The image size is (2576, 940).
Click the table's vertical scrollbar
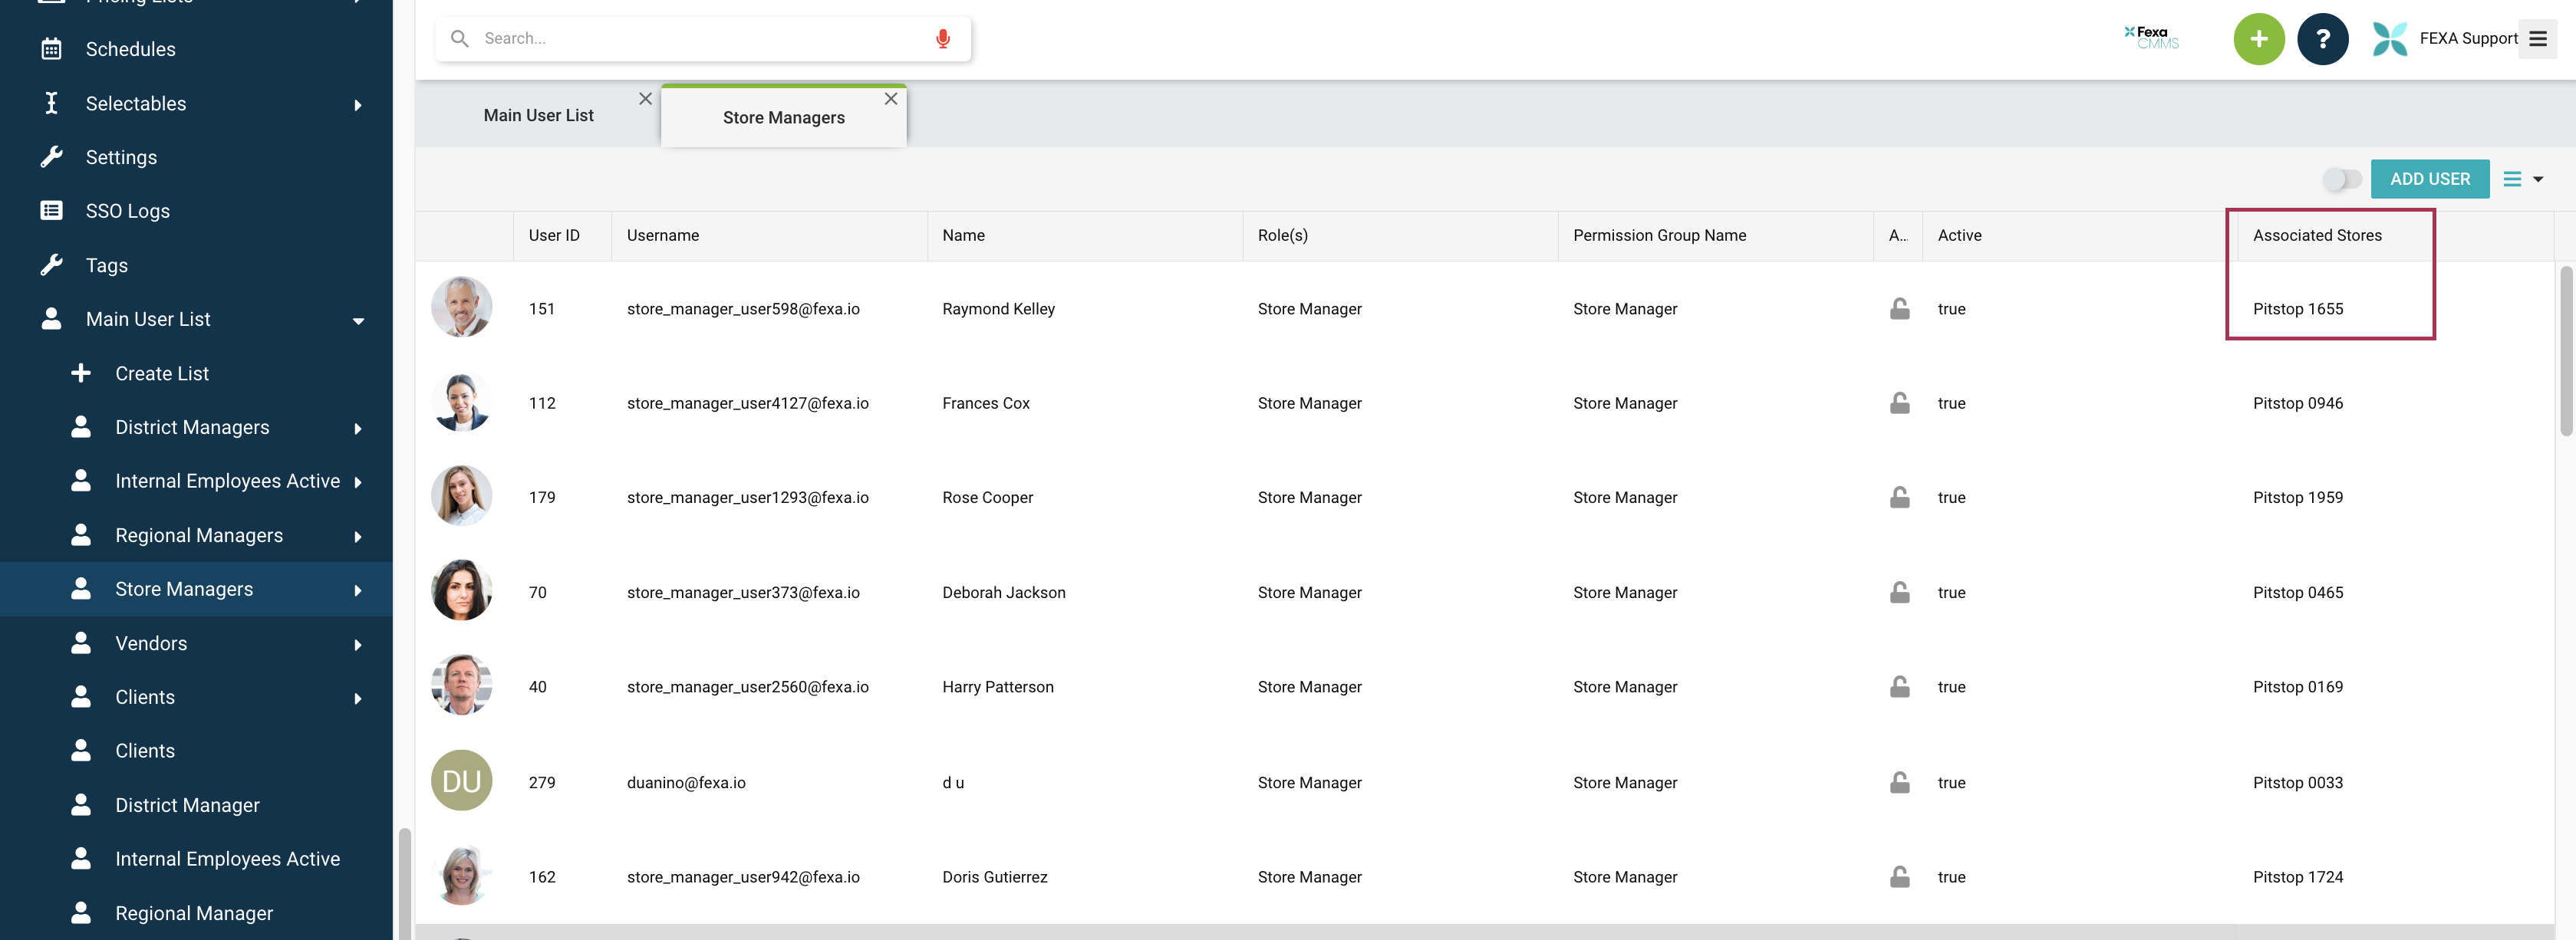tap(2565, 350)
